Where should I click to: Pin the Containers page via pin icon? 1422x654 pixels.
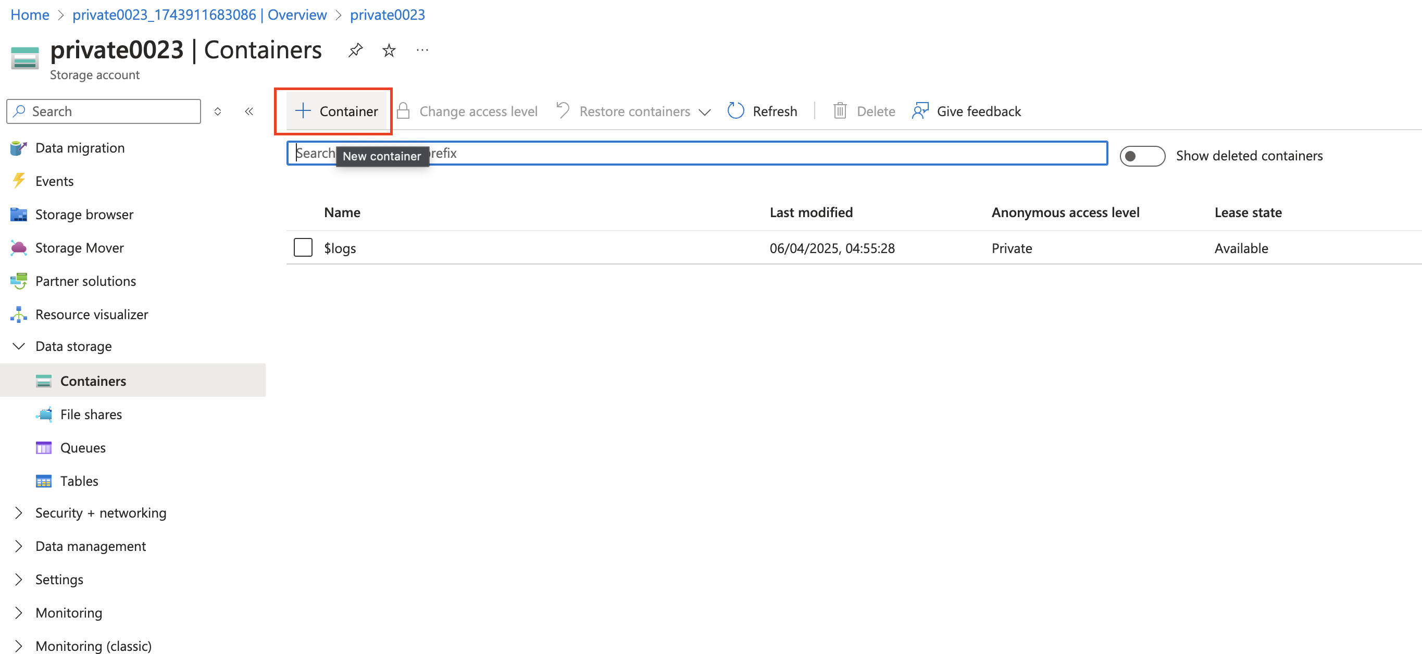click(x=355, y=50)
